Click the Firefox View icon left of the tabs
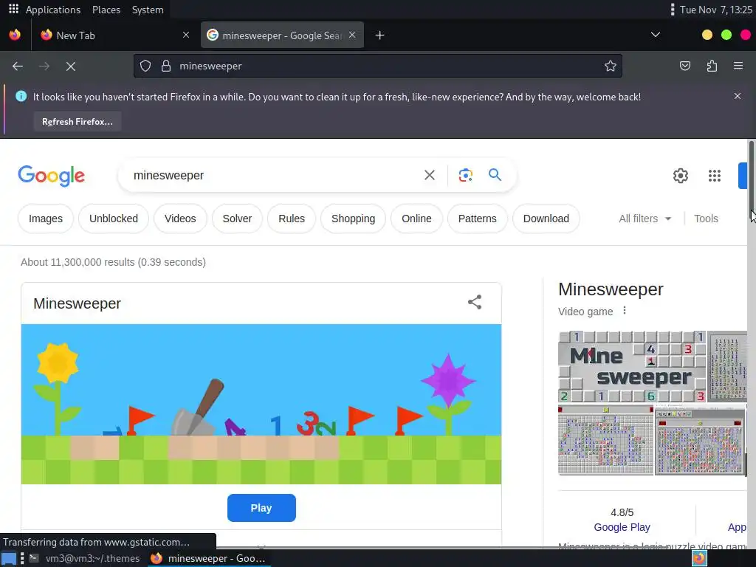 pos(15,35)
